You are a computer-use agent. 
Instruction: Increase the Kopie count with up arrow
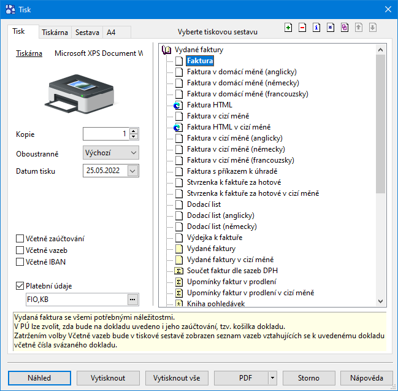[134, 131]
